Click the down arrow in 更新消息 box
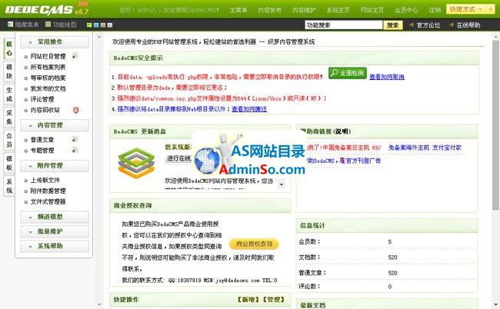Image resolution: width=500 pixels, height=309 pixels. [282, 184]
